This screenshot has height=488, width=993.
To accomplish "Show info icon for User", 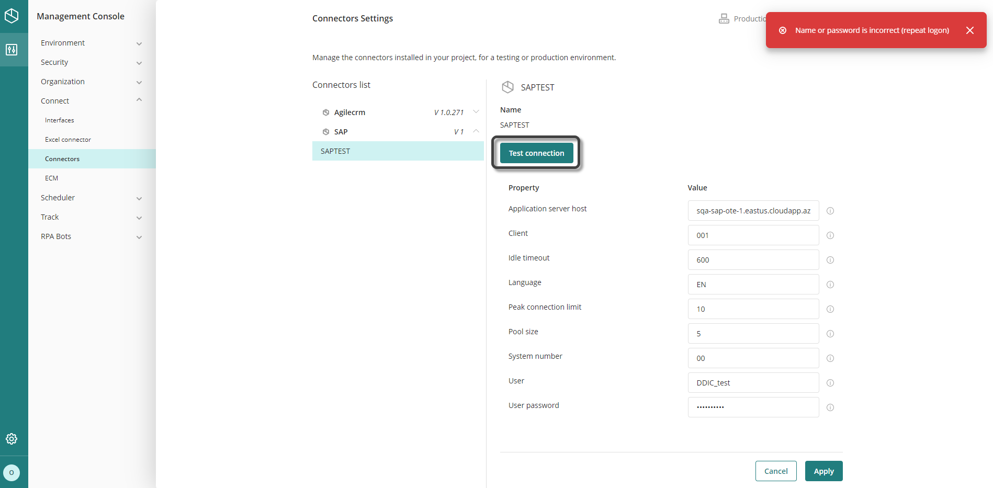I will [x=830, y=383].
